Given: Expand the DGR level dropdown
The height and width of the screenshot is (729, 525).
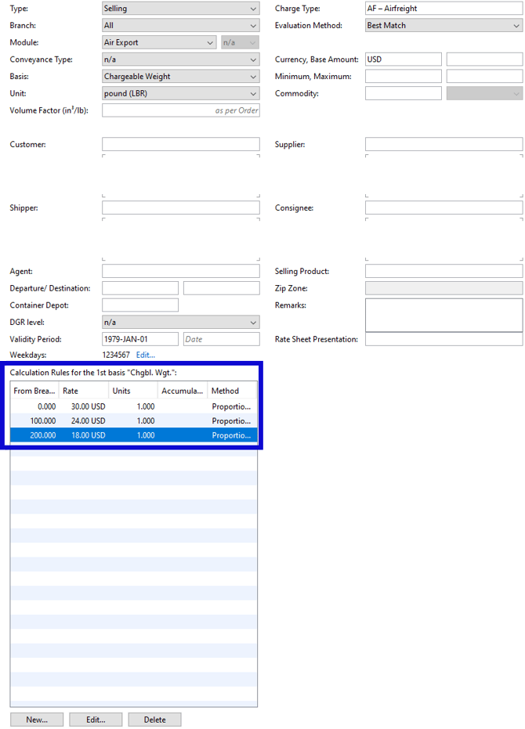Looking at the screenshot, I should click(x=180, y=322).
